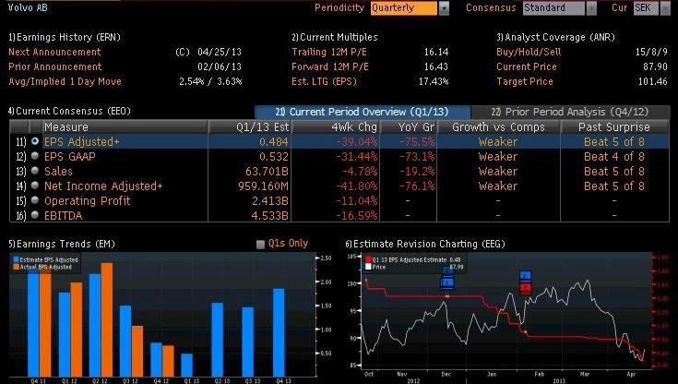Screen dimensions: 678x384
Task: Click the Past Surprise column header
Action: click(x=614, y=126)
